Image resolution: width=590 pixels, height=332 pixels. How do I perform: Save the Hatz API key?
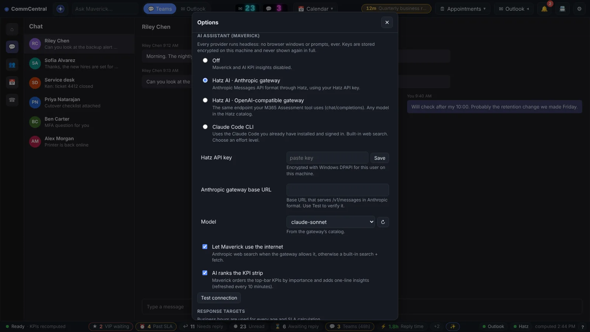379,158
